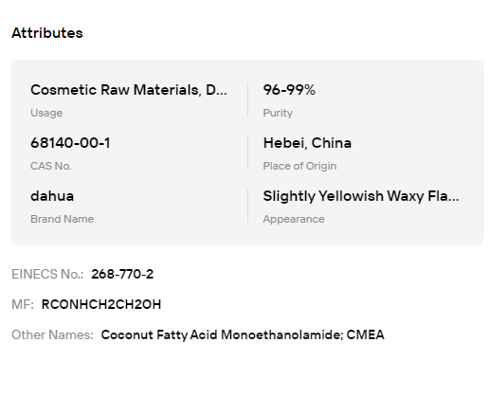The width and height of the screenshot is (489, 397).
Task: Select Coconut Fatty Acid Monoethanolamide text
Action: (222, 334)
